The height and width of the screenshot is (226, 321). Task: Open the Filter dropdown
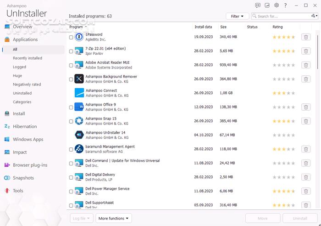(237, 16)
